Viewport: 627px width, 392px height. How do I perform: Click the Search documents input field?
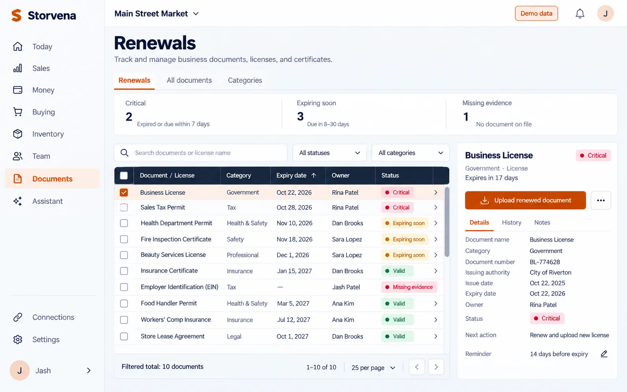(x=201, y=153)
